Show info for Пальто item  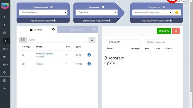89,64
